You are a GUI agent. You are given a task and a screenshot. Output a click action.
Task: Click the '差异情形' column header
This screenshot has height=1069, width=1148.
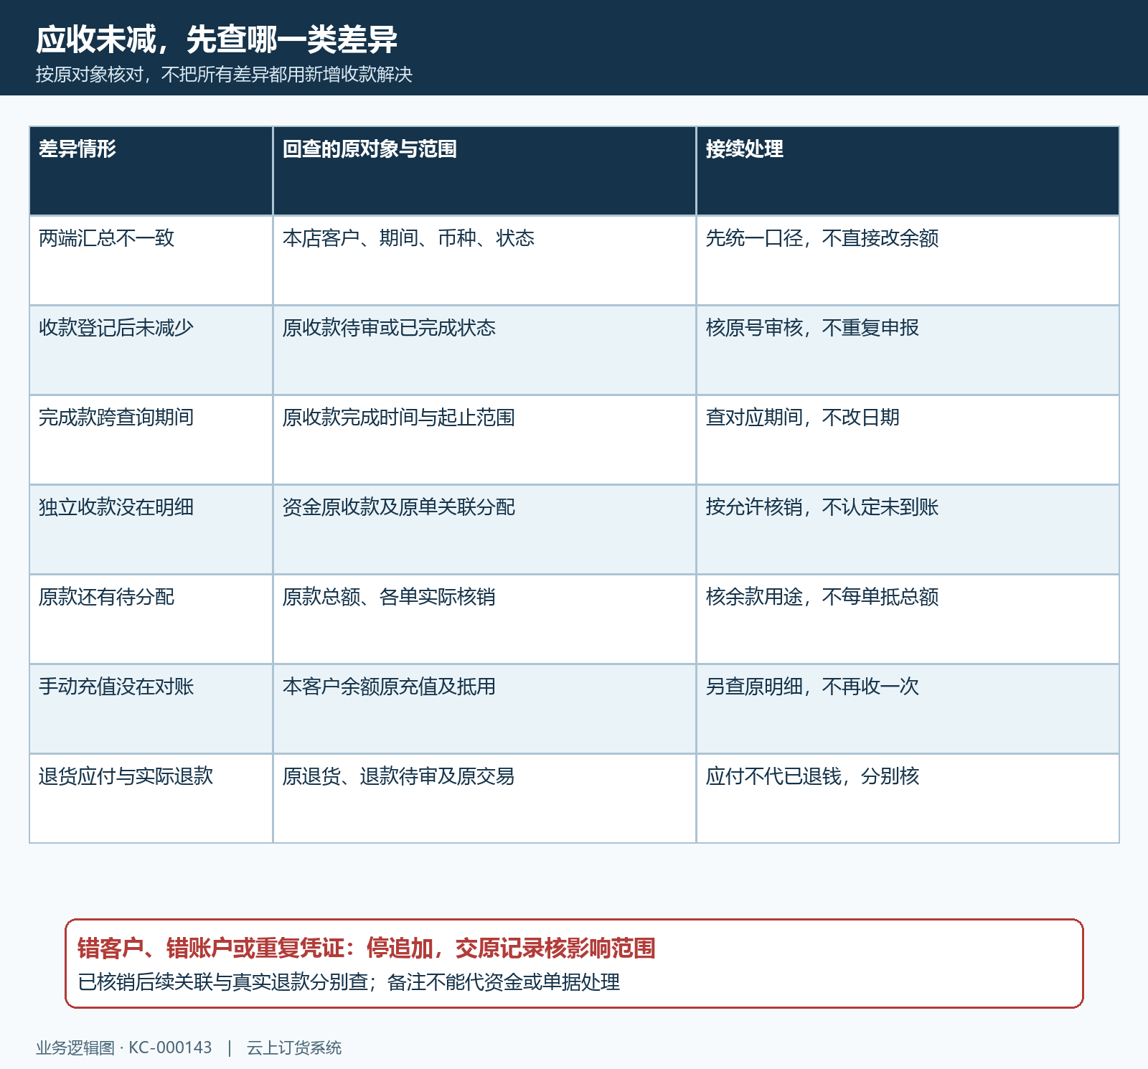(x=151, y=171)
